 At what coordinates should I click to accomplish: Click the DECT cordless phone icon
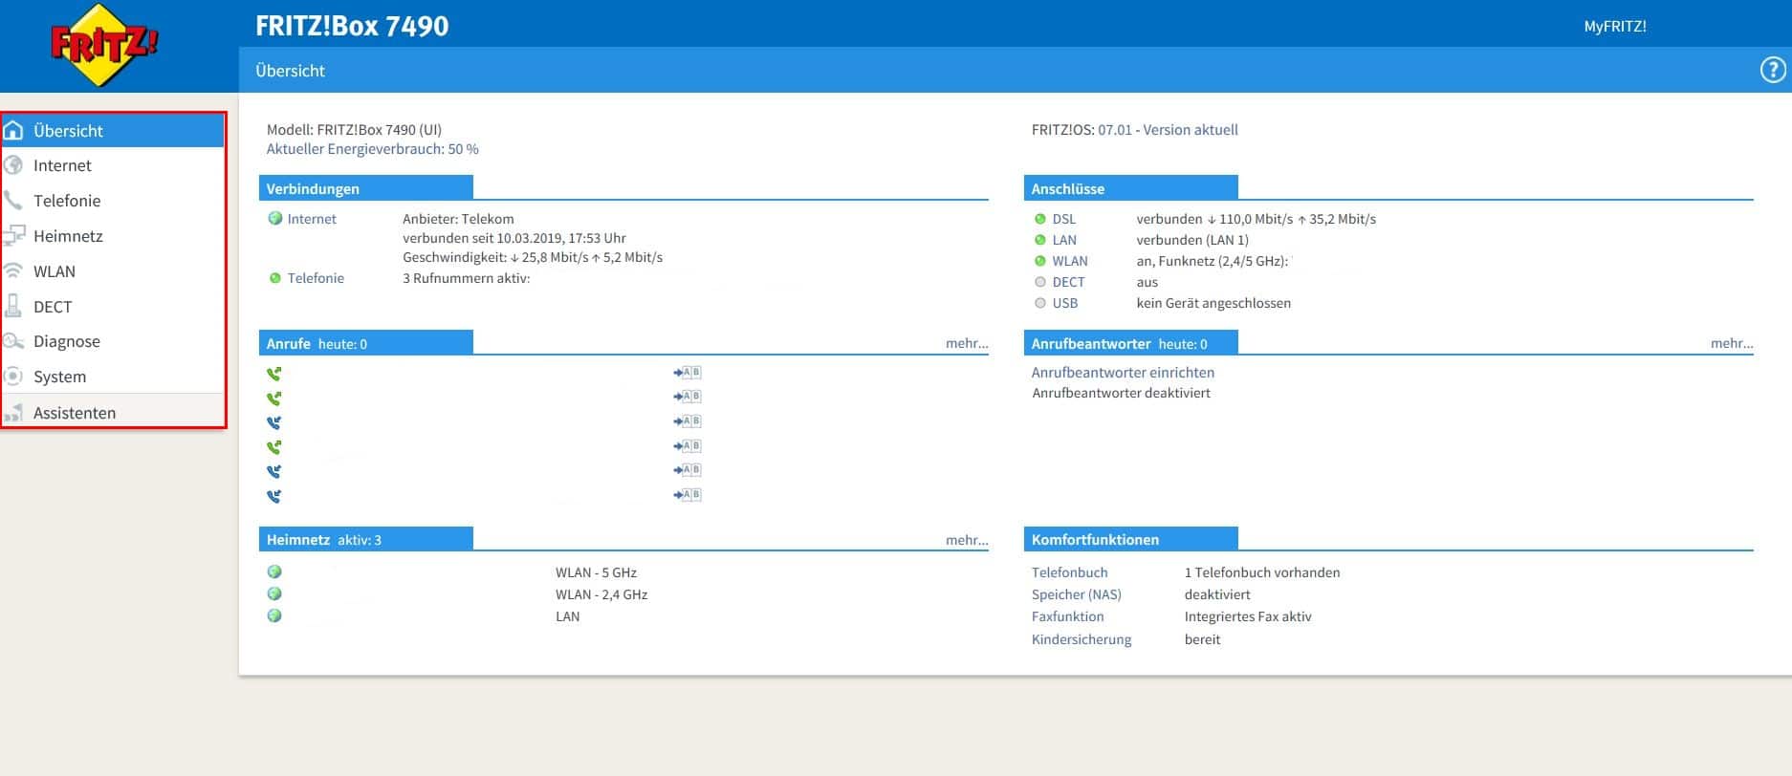pyautogui.click(x=13, y=307)
